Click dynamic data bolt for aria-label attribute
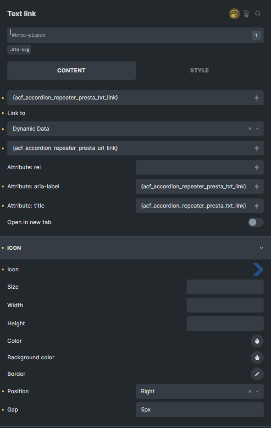The height and width of the screenshot is (428, 271). click(x=257, y=187)
